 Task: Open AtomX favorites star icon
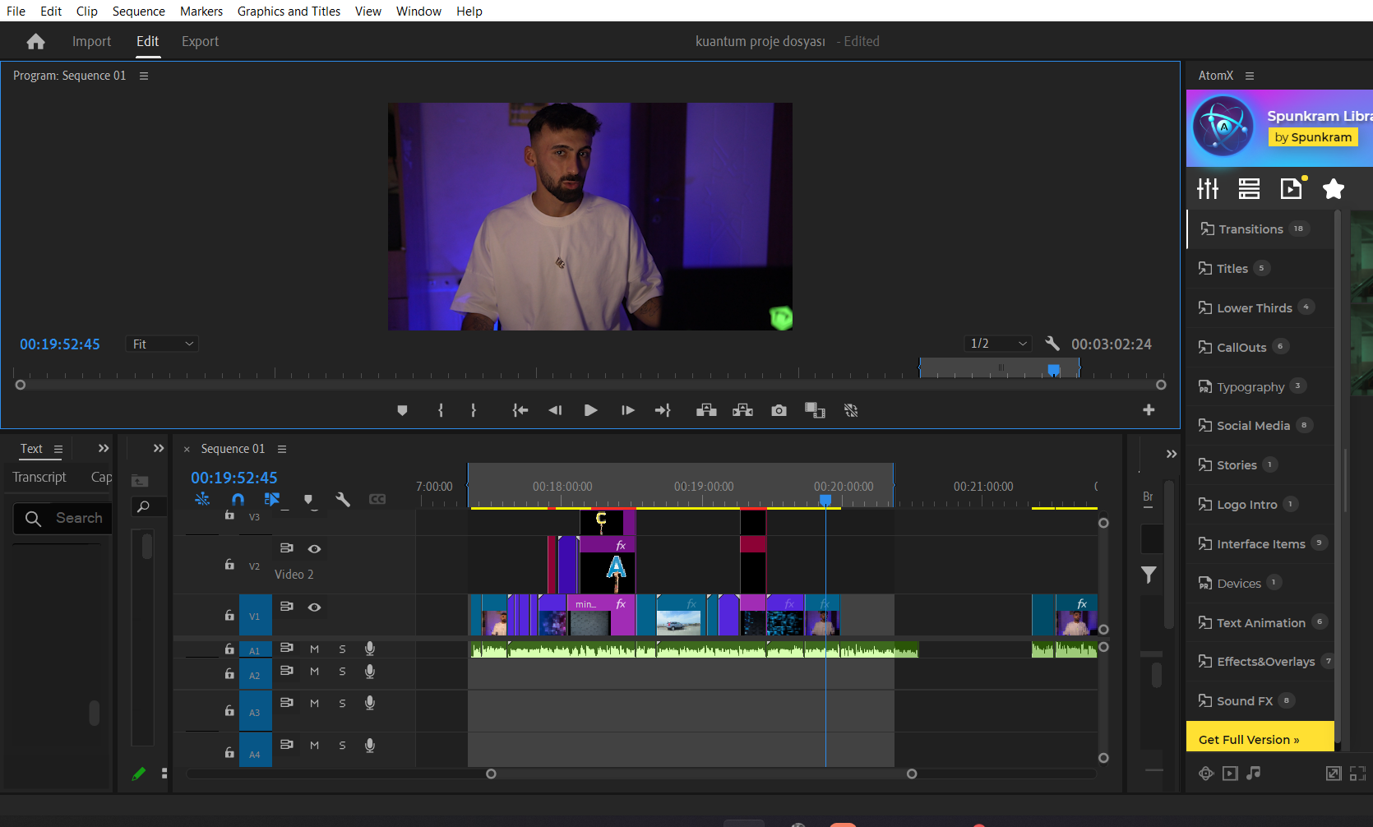tap(1334, 189)
